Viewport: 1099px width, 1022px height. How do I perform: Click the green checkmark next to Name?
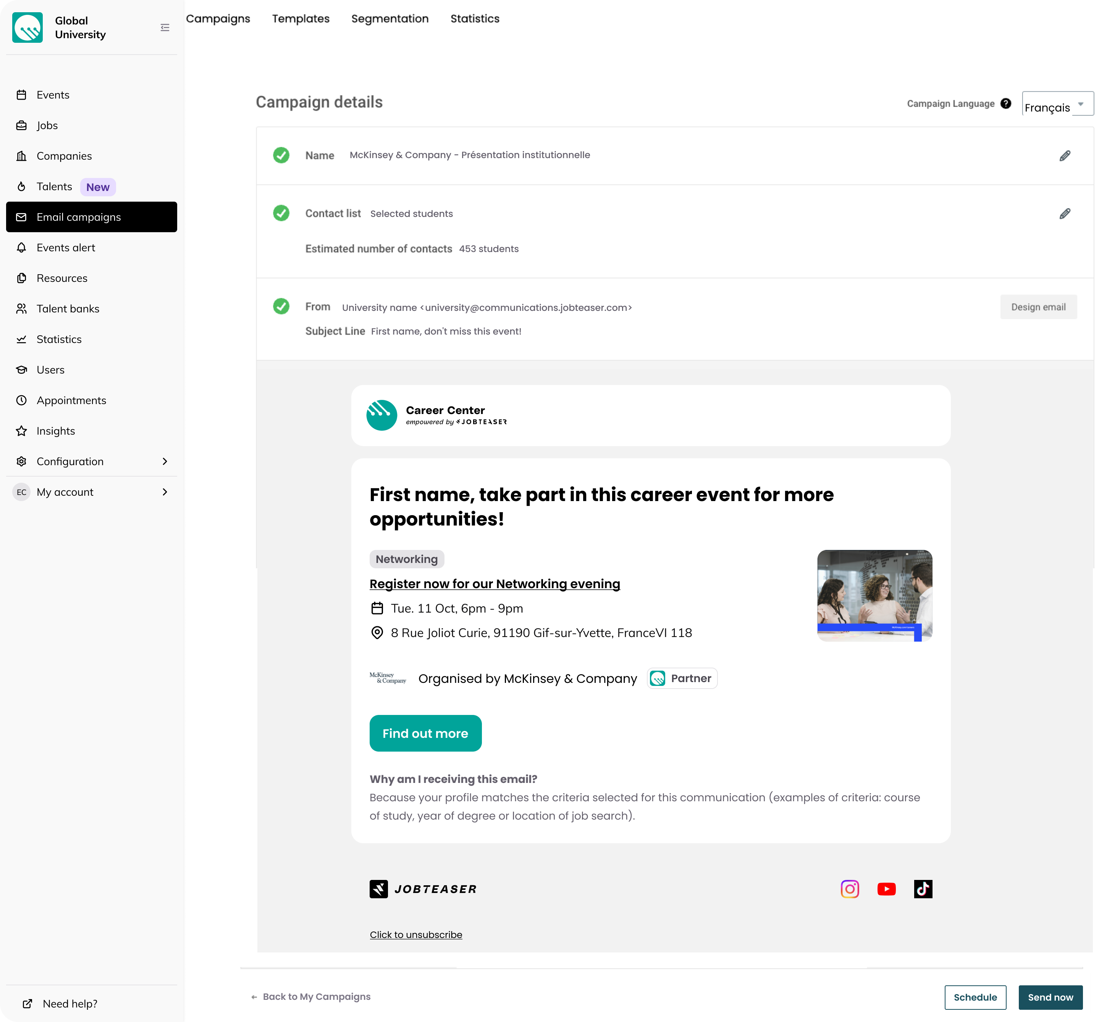coord(281,155)
